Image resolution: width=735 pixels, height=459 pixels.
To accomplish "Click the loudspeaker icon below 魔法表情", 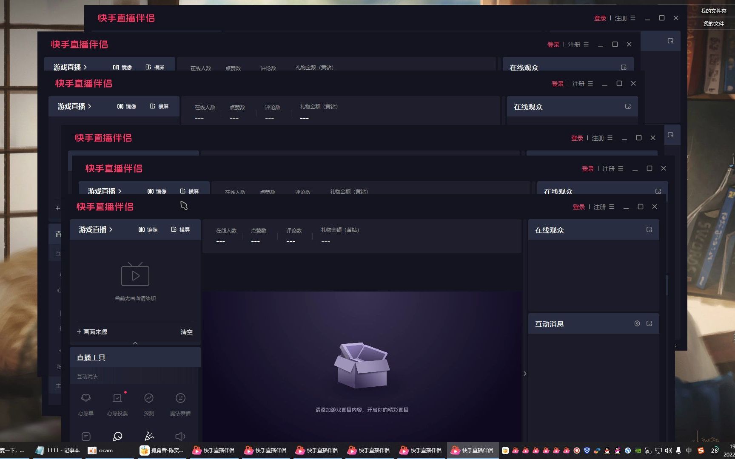I will 180,436.
